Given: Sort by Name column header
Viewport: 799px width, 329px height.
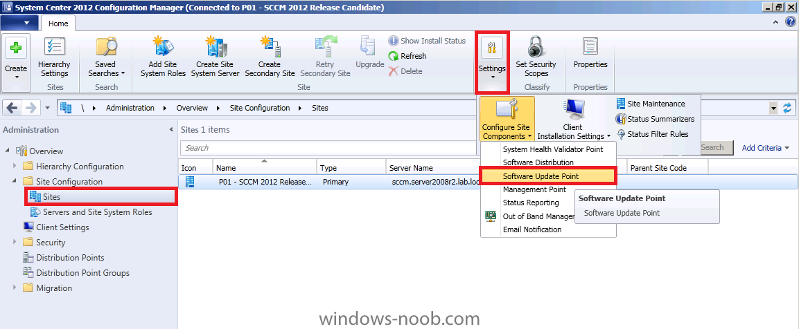Looking at the screenshot, I should (x=265, y=168).
